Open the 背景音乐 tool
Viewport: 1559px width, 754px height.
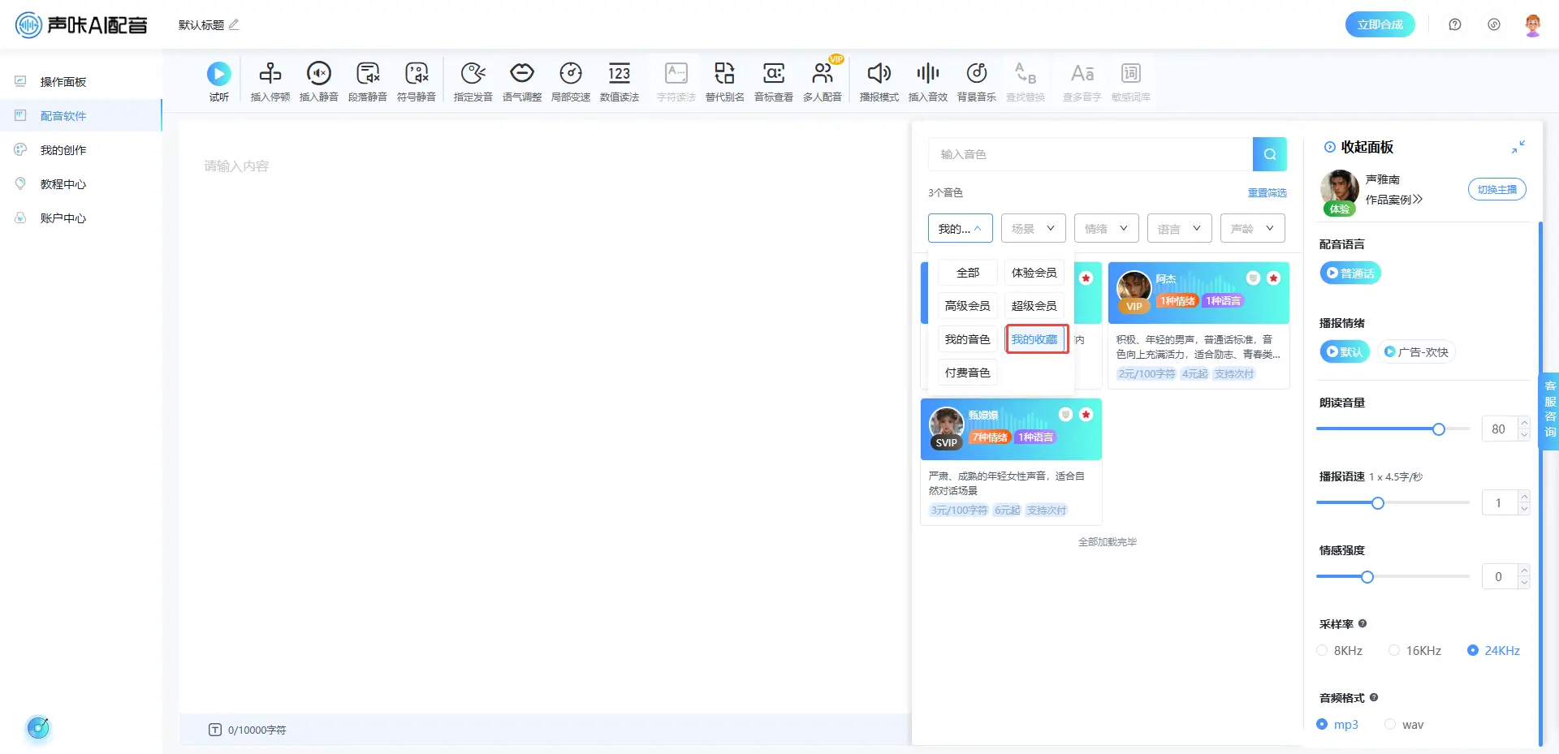tap(976, 74)
